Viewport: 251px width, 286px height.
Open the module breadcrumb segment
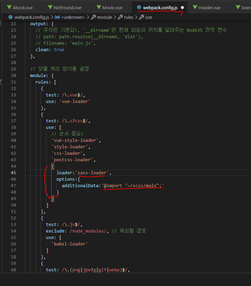104,17
